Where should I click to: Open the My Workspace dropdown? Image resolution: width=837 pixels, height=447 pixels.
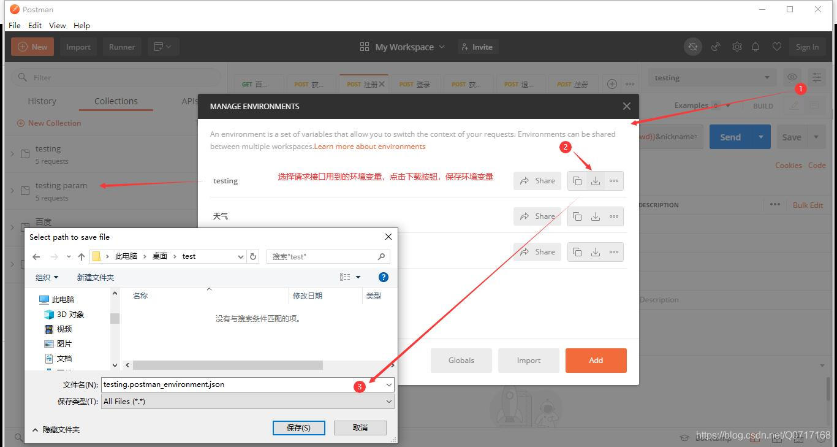pyautogui.click(x=403, y=47)
